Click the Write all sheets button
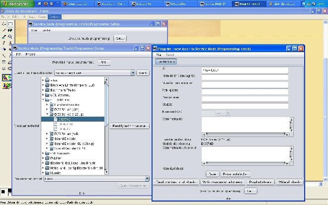The width and height of the screenshot is (328, 205). 289,182
